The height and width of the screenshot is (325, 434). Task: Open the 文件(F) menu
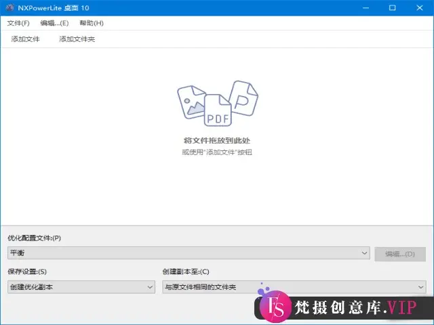pos(18,23)
